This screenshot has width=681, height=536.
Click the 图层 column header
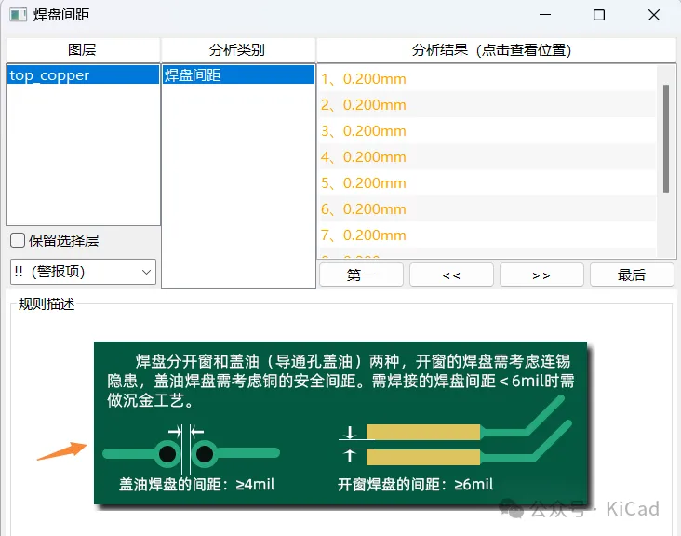[82, 50]
